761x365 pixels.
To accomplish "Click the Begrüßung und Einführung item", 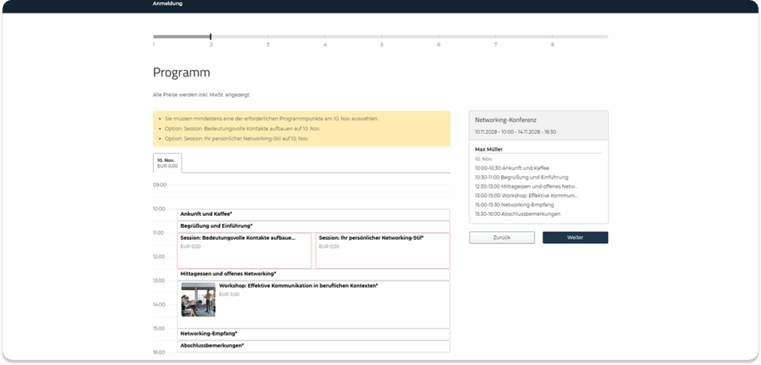I will [x=313, y=226].
